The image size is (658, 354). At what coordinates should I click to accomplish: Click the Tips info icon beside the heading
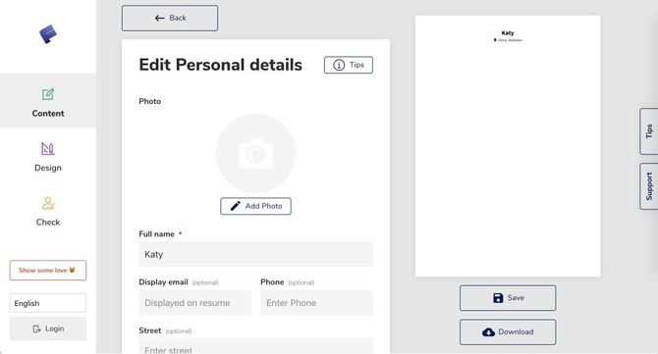tap(339, 65)
